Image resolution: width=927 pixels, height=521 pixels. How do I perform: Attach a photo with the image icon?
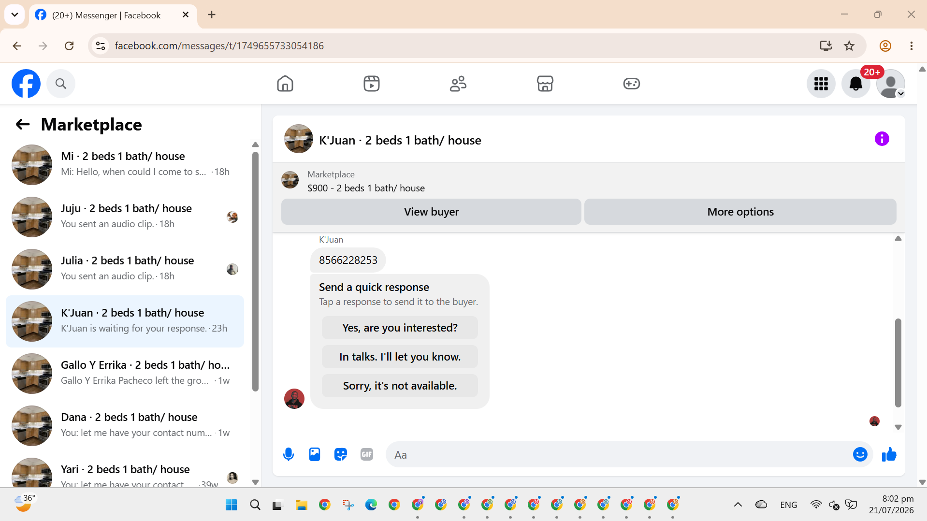click(315, 455)
